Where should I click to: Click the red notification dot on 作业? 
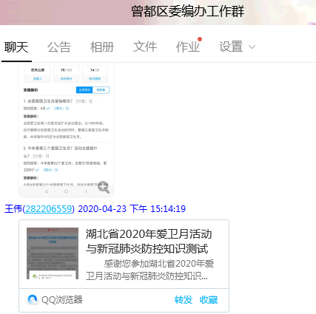point(200,39)
